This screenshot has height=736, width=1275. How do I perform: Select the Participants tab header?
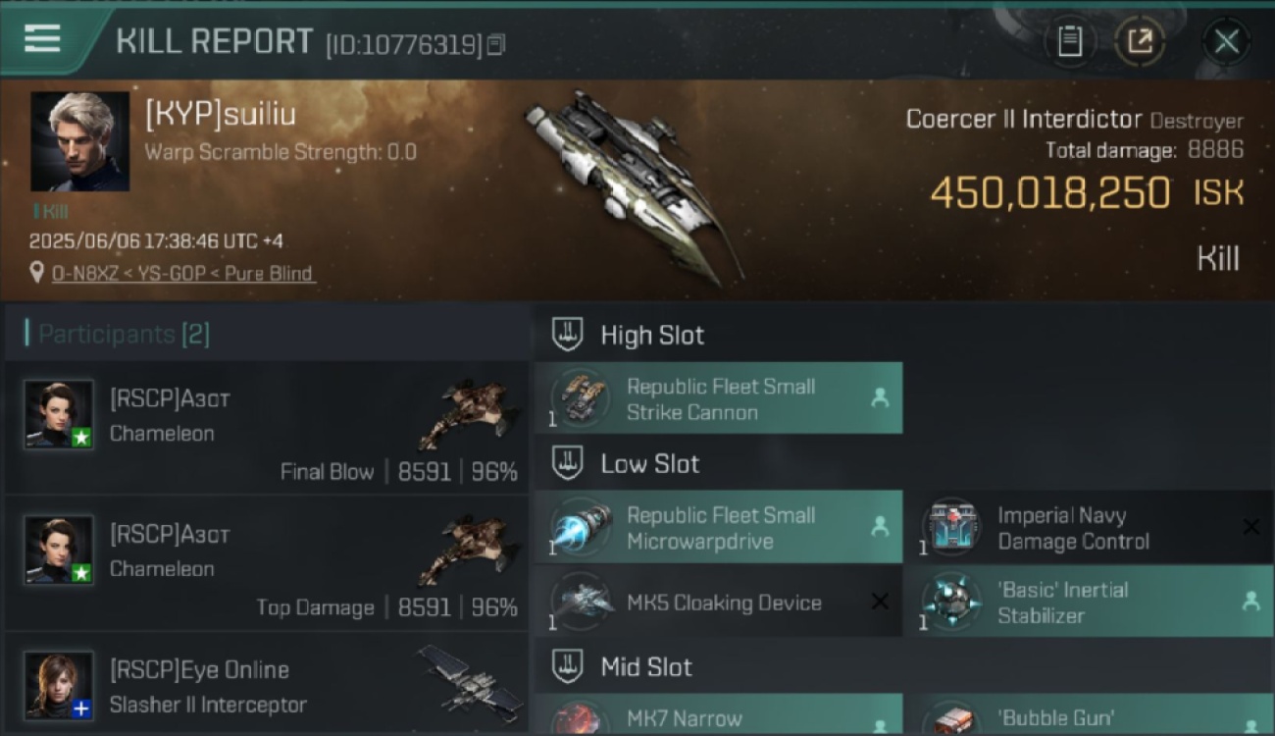coord(118,334)
